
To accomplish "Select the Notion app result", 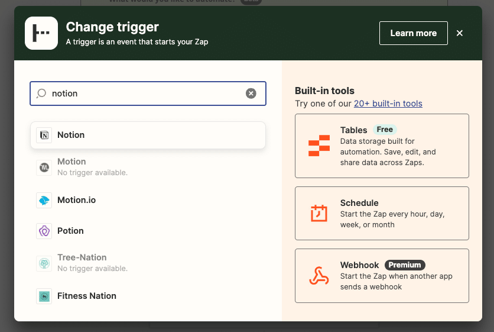I will tap(148, 135).
